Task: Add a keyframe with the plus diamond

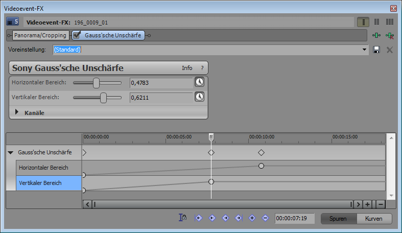Action: 252,218
